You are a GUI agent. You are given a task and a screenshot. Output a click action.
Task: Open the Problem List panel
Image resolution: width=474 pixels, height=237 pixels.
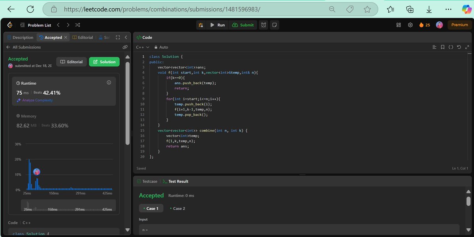36,25
